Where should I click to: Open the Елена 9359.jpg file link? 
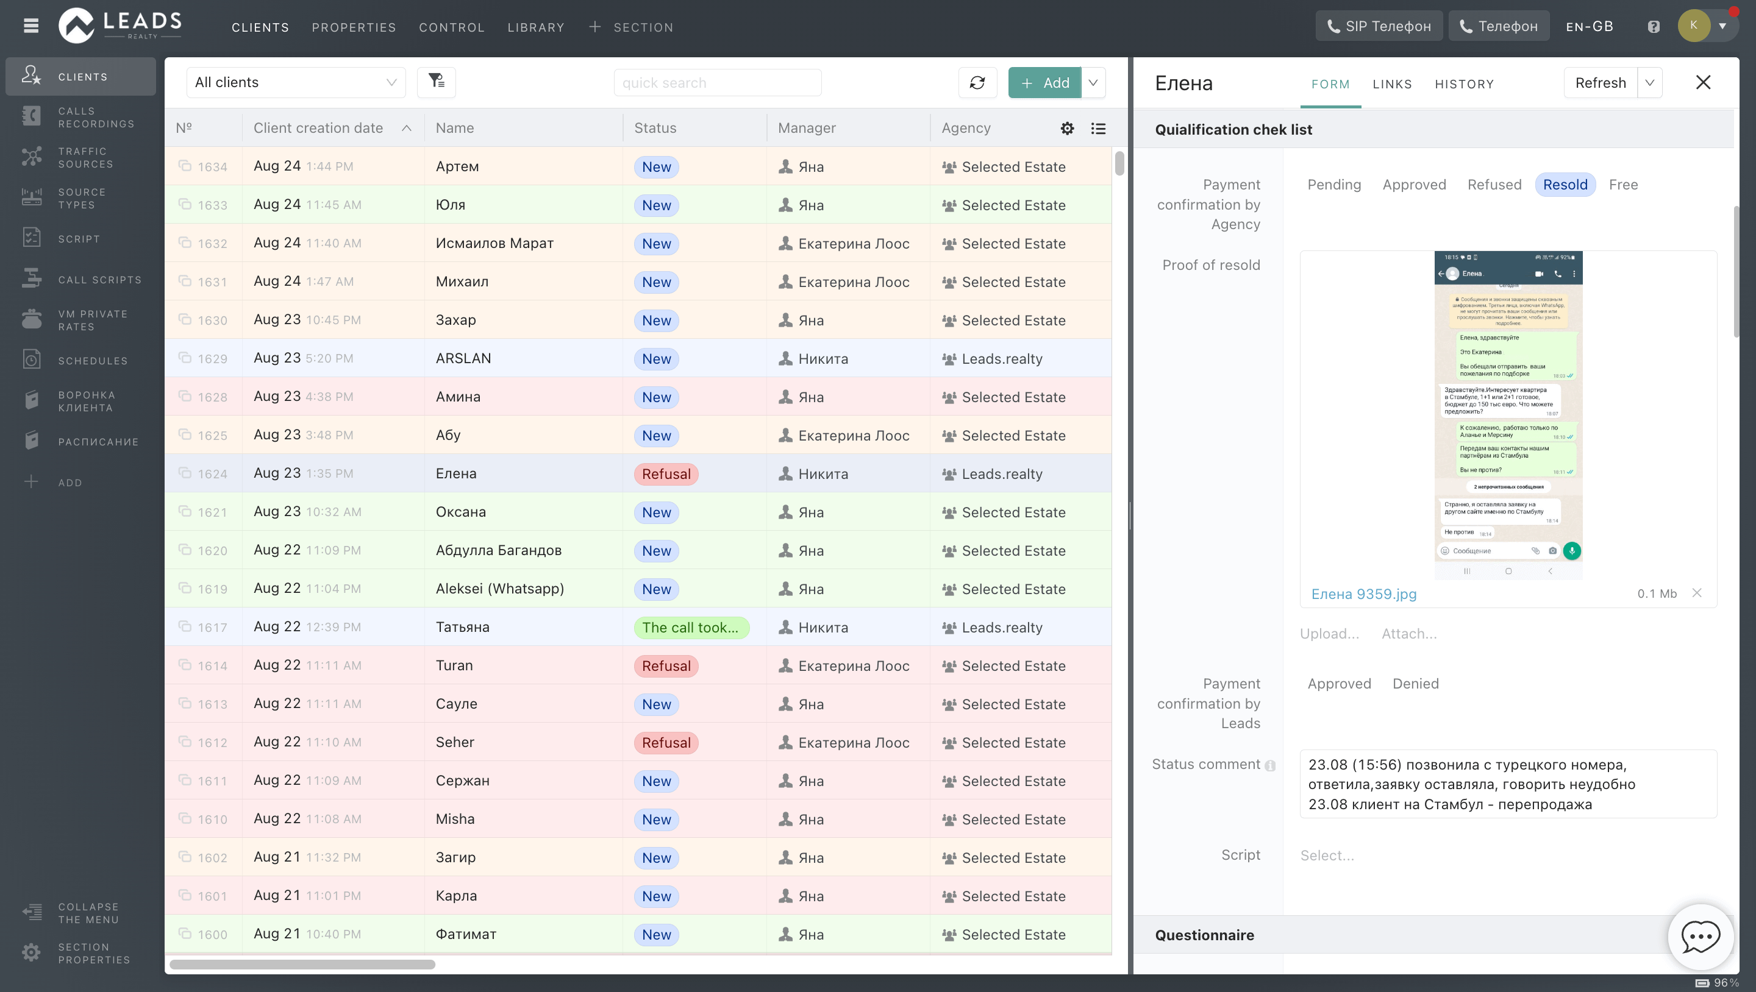pos(1363,593)
